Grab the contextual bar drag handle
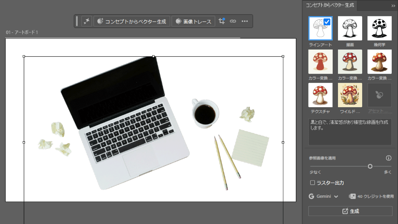This screenshot has height=224, width=398. tap(77, 21)
